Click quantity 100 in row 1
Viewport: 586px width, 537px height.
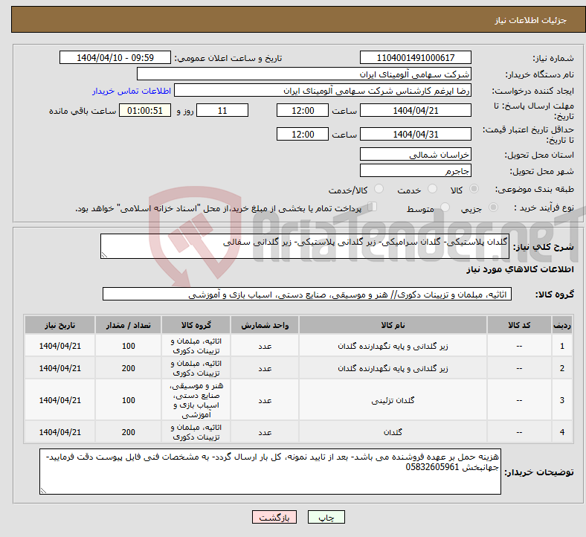pos(128,346)
